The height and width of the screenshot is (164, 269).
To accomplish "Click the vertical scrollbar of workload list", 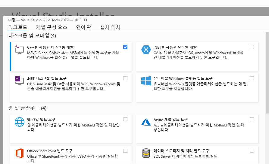I will click(x=267, y=73).
